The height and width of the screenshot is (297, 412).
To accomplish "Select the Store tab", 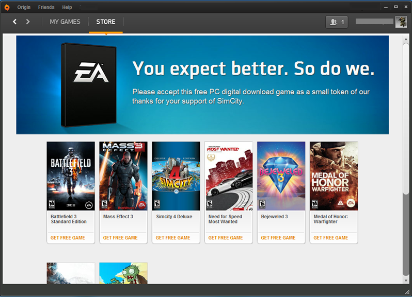I will [x=106, y=22].
